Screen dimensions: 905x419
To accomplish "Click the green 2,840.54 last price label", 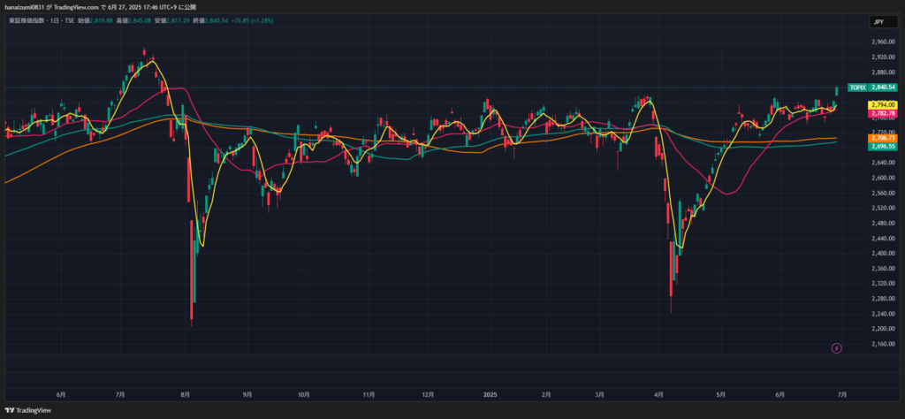I will (884, 88).
